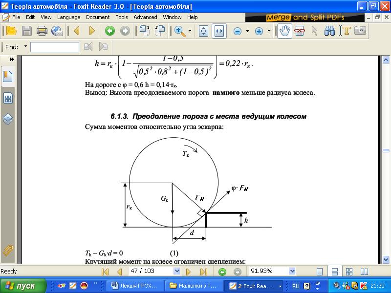Expand the zoom percentage dropdown
Viewport: 391px width, 293px height.
coord(292,271)
